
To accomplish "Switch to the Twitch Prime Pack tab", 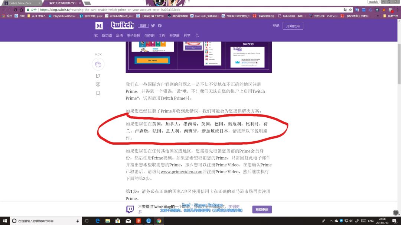I will pyautogui.click(x=22, y=3).
